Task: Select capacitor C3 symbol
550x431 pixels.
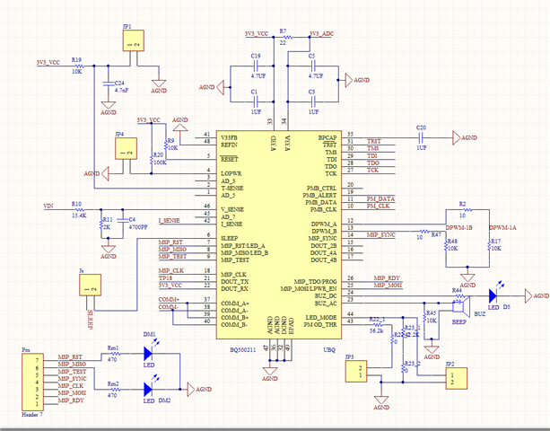Action: [313, 101]
